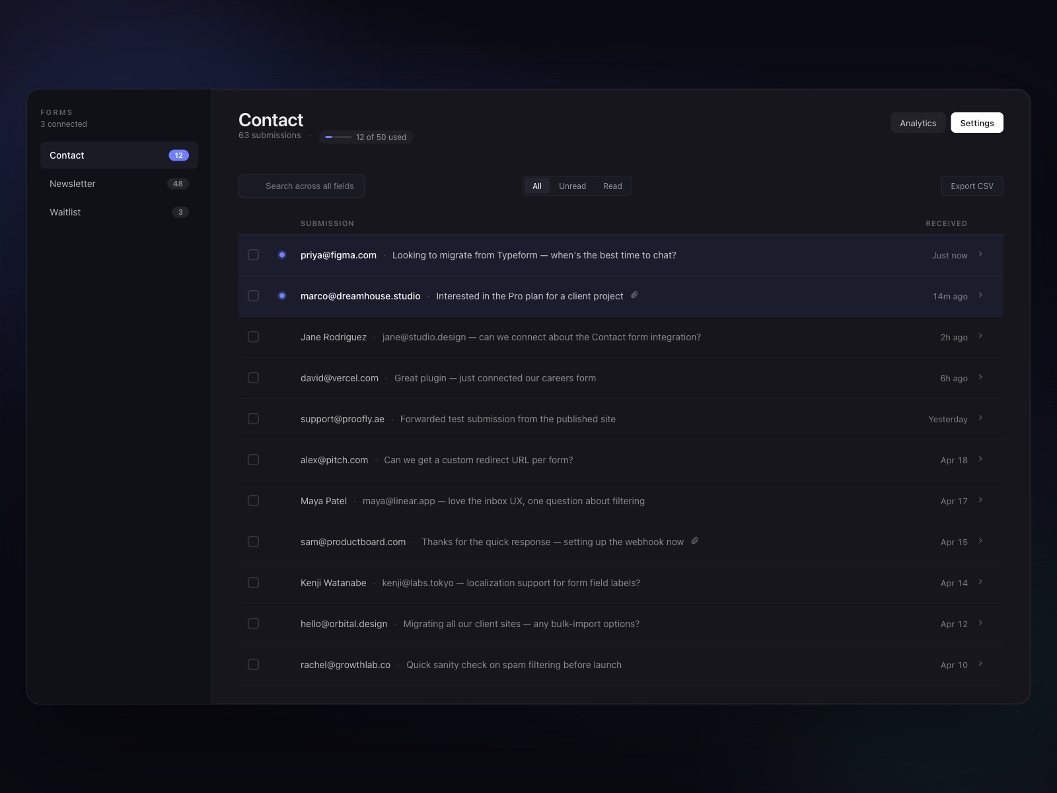Tick the checkbox next to Maya Patel

point(253,500)
